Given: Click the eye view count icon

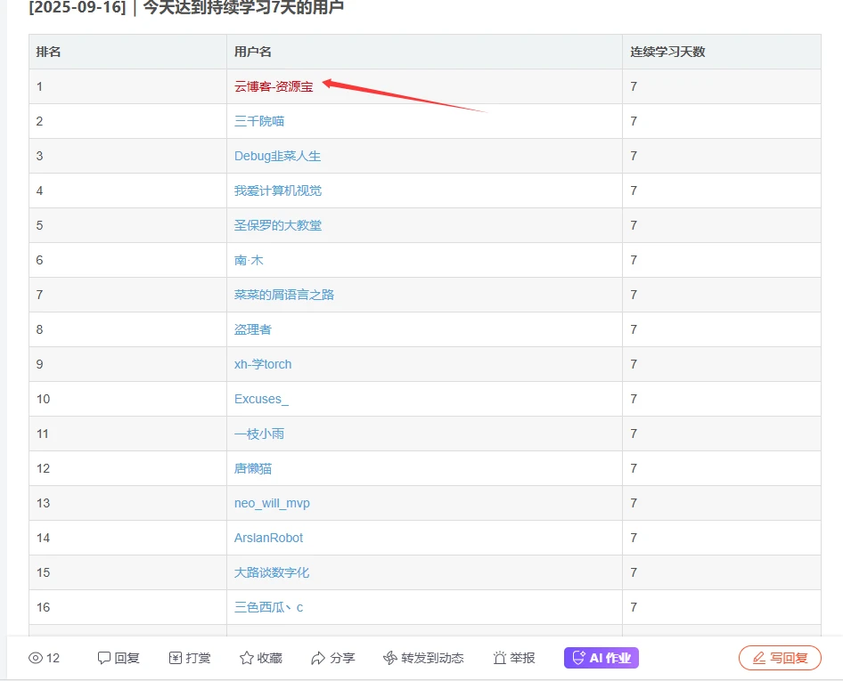Looking at the screenshot, I should click(36, 658).
